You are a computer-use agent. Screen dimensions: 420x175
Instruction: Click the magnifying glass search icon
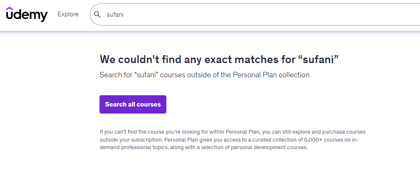tap(97, 15)
